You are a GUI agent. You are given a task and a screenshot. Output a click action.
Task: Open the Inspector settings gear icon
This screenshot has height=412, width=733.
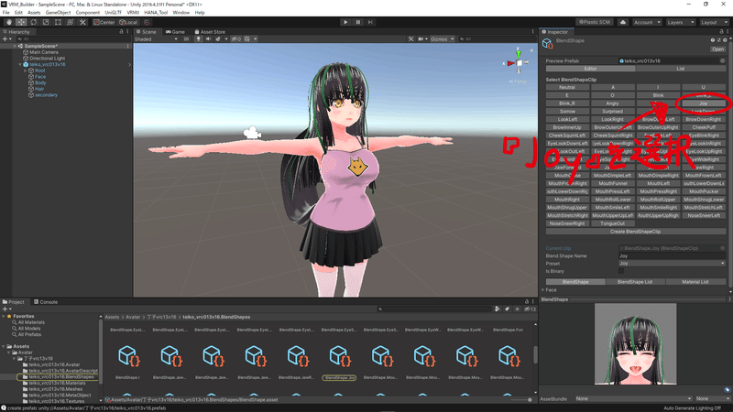(x=725, y=40)
